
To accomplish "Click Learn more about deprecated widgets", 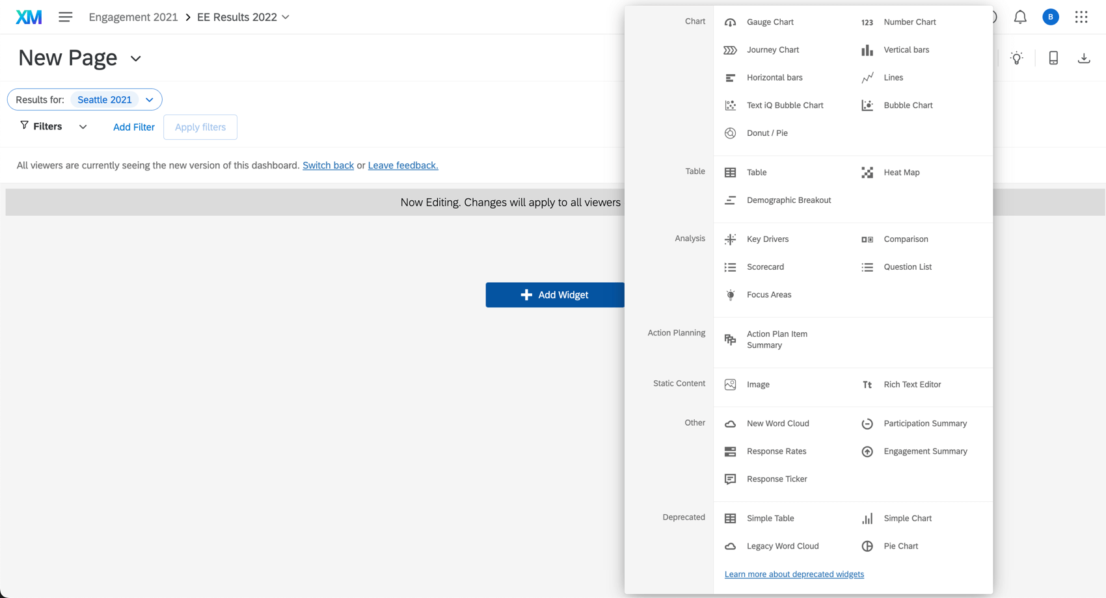I will pyautogui.click(x=794, y=574).
